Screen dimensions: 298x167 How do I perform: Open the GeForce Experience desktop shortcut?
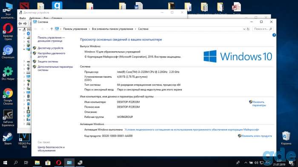point(8,118)
